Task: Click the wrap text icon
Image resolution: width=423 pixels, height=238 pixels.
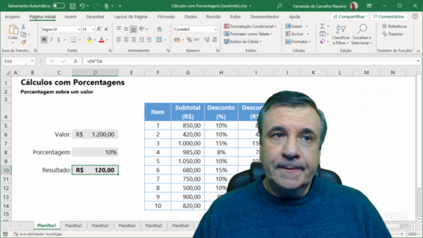Action: point(159,29)
